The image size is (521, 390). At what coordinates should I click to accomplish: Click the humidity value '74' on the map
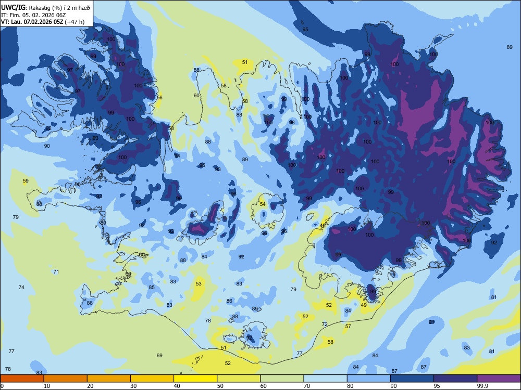[x=21, y=287]
